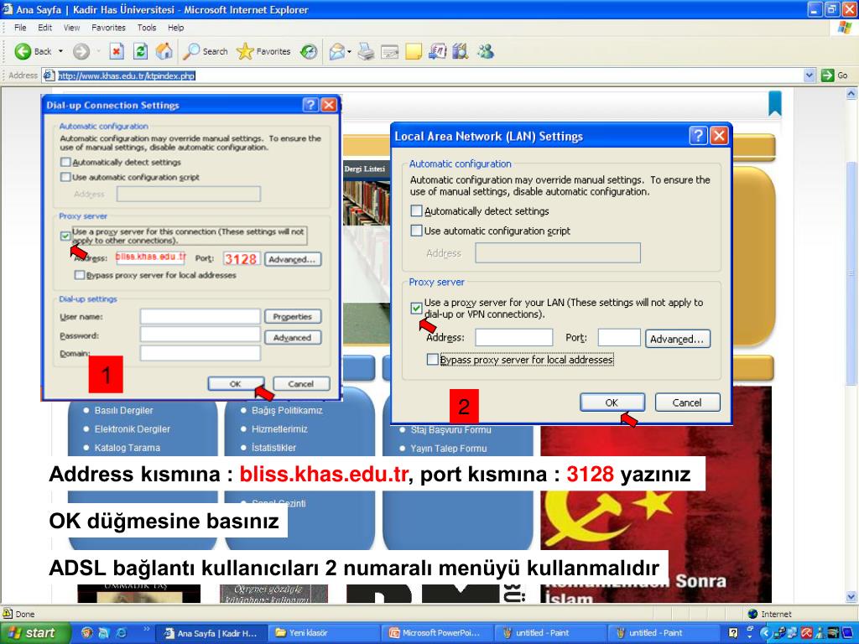Click the Mail envelope icon
Viewport: 859px width, 644px height.
tap(336, 51)
